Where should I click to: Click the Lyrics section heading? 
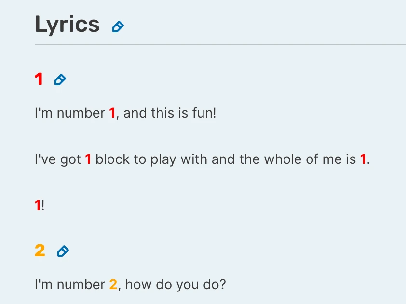(x=67, y=25)
